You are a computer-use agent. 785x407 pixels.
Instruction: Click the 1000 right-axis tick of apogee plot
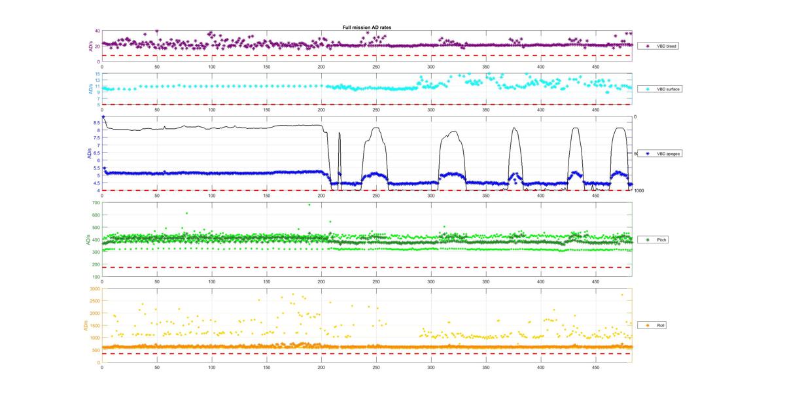click(639, 190)
